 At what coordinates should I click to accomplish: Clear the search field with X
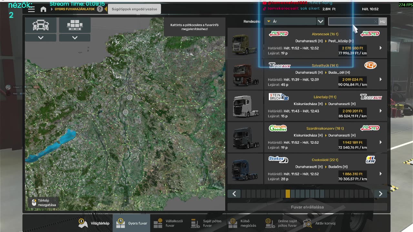pyautogui.click(x=376, y=22)
